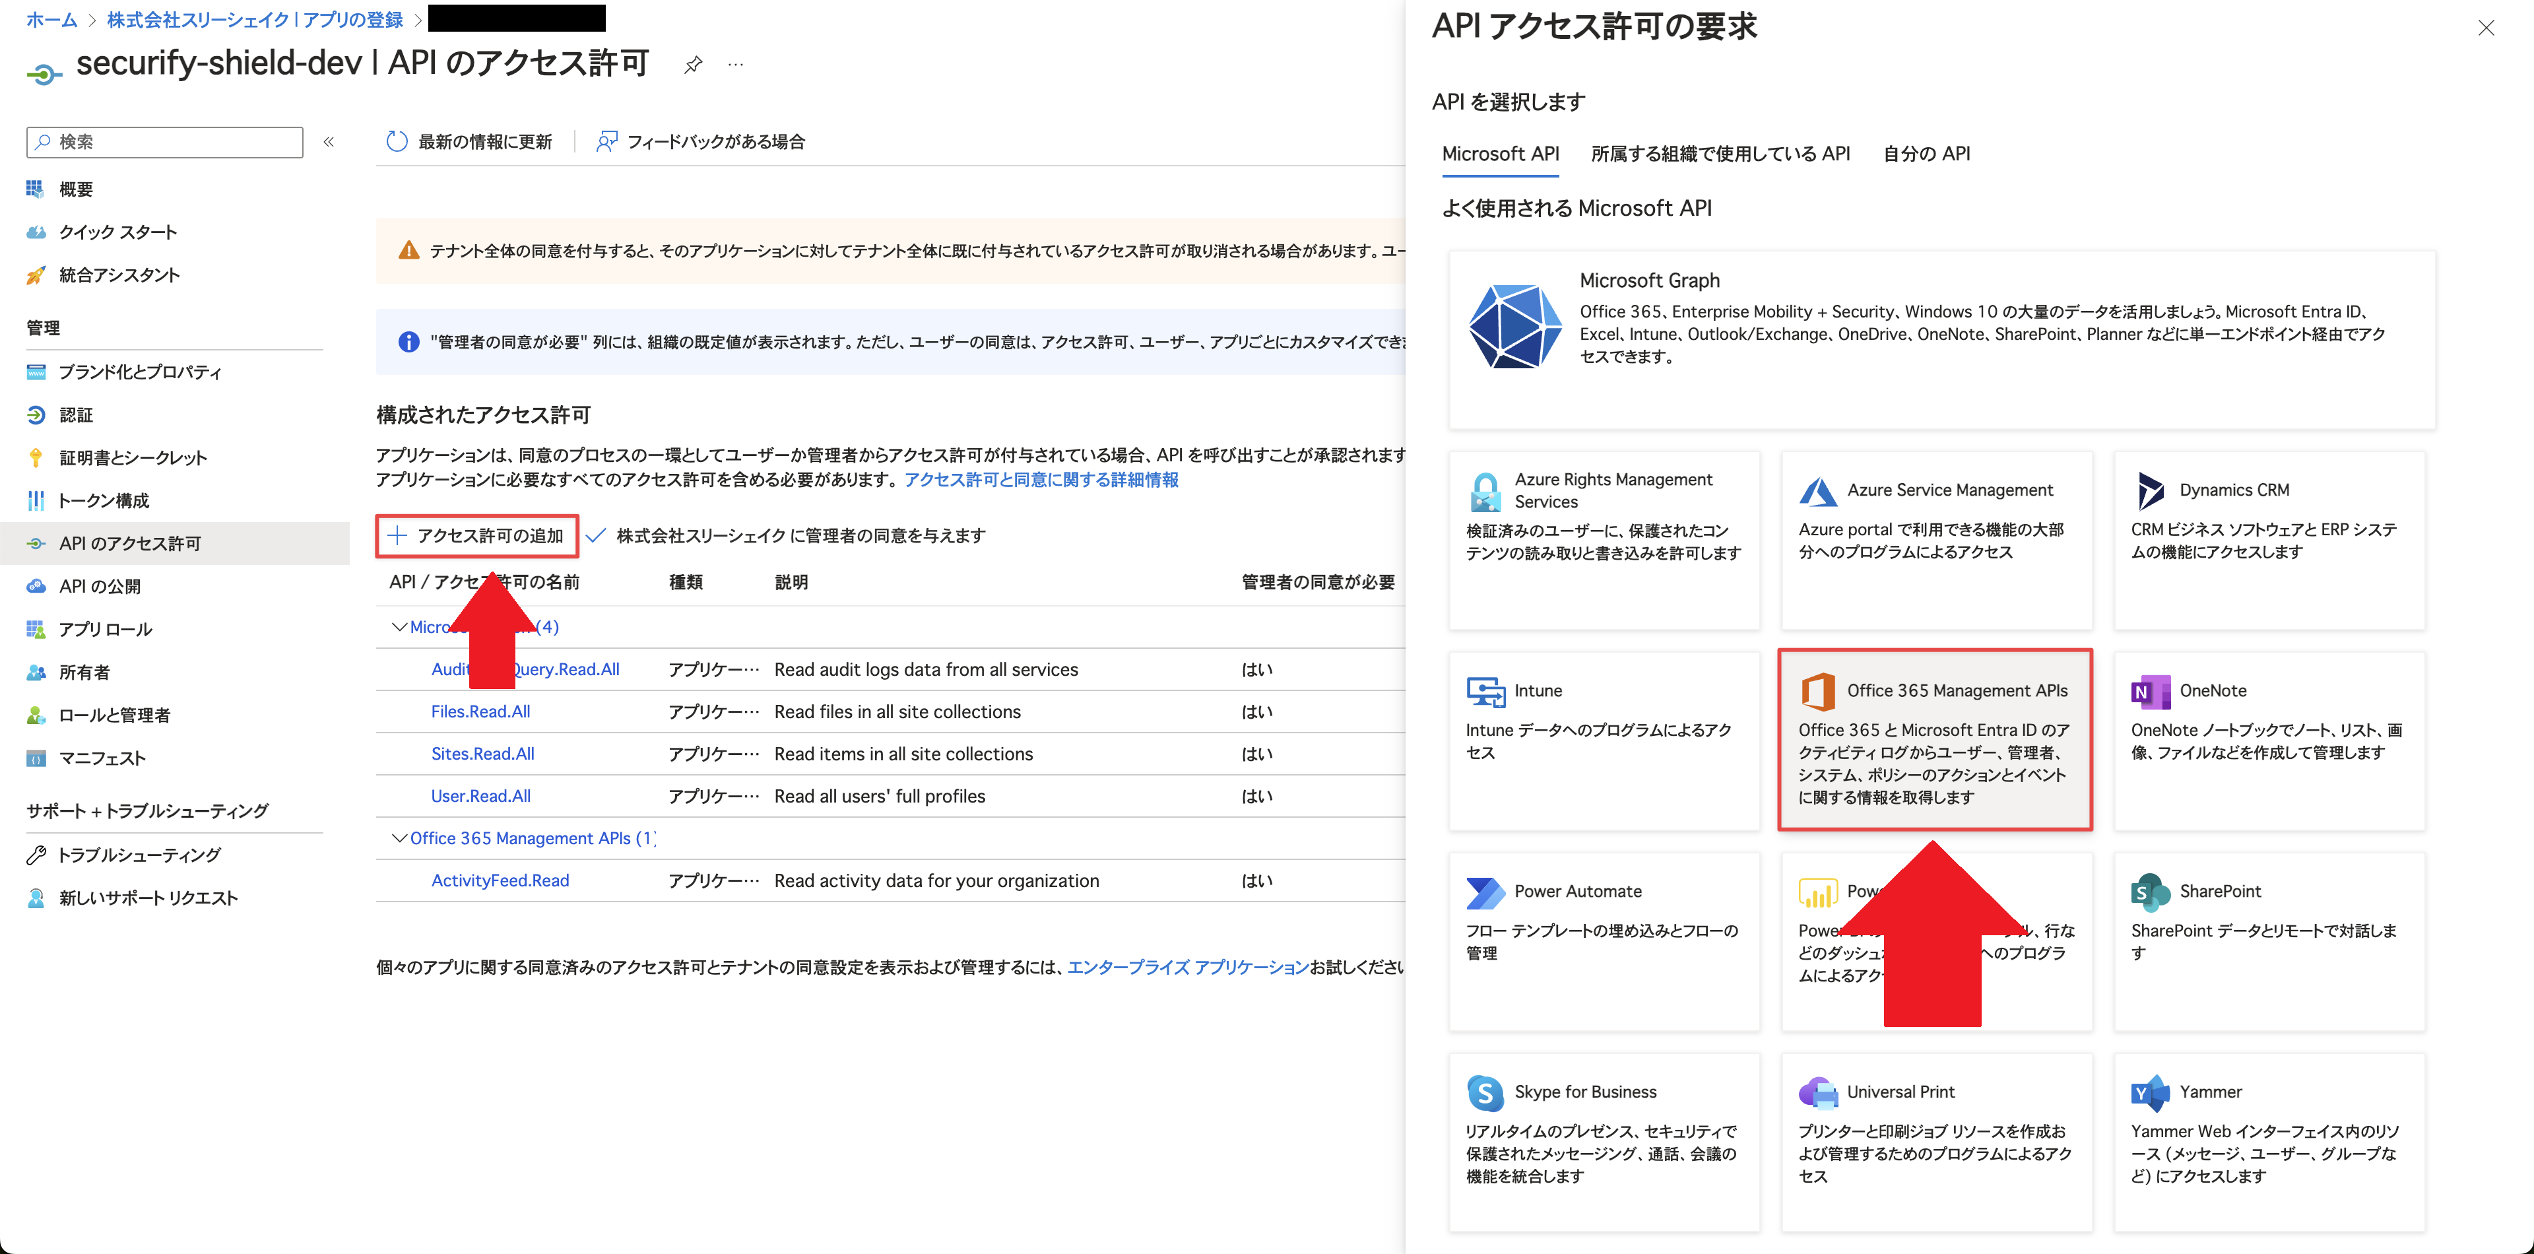The height and width of the screenshot is (1254, 2534).
Task: Switch to 所属する組織で使用している API tab
Action: pyautogui.click(x=1720, y=153)
